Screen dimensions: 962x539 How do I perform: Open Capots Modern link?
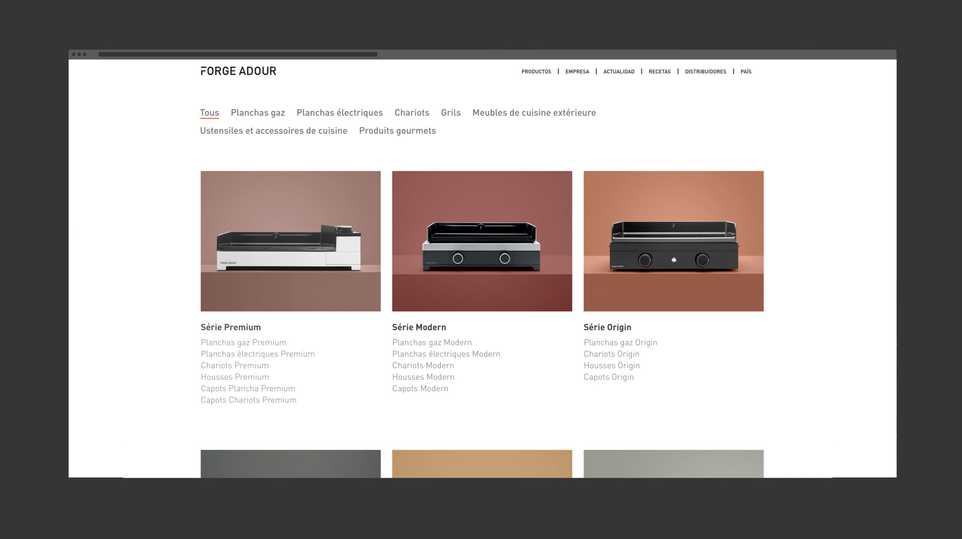coord(420,388)
